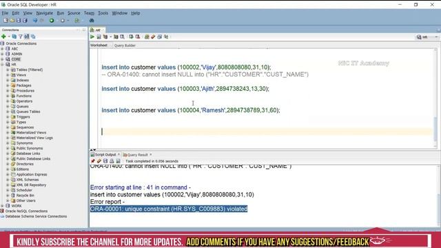Expand the CORE connection node
The width and height of the screenshot is (441, 248).
click(x=3, y=59)
